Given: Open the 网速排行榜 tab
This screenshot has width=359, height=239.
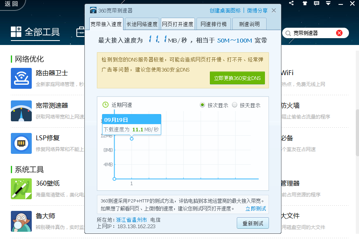Looking at the screenshot, I should tap(213, 24).
